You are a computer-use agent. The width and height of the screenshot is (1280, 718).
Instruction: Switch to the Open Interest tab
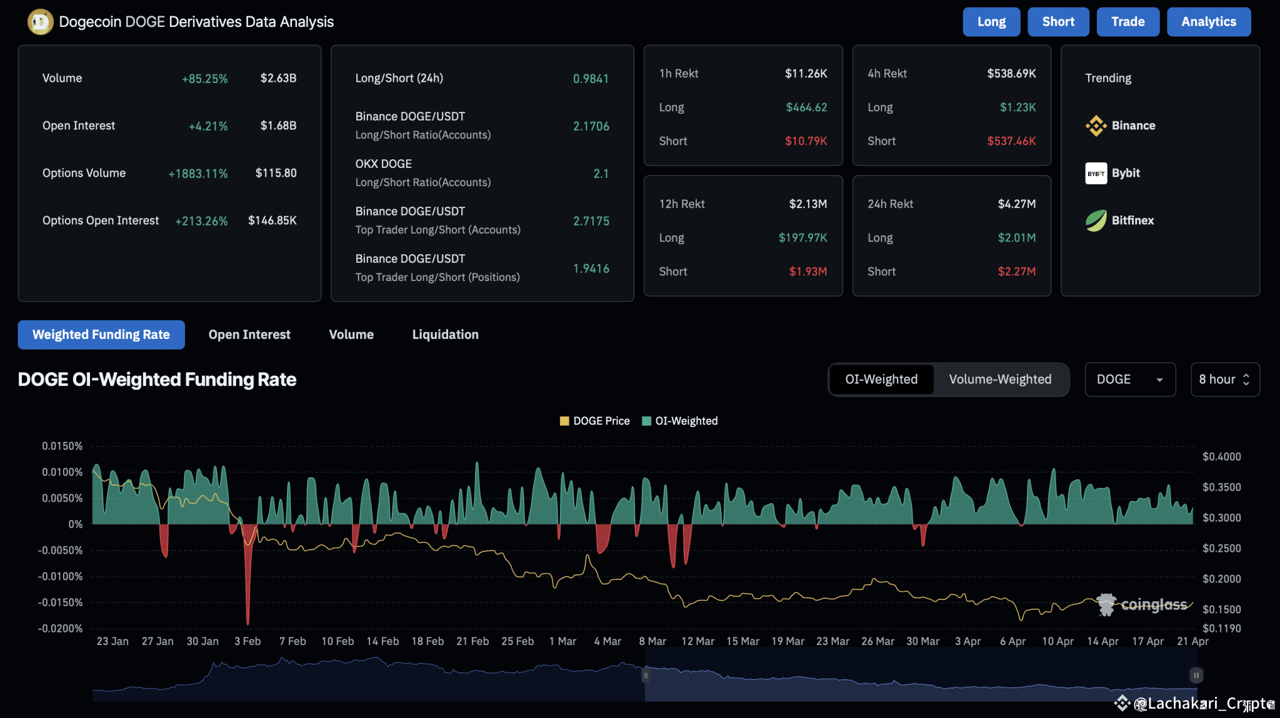point(249,335)
